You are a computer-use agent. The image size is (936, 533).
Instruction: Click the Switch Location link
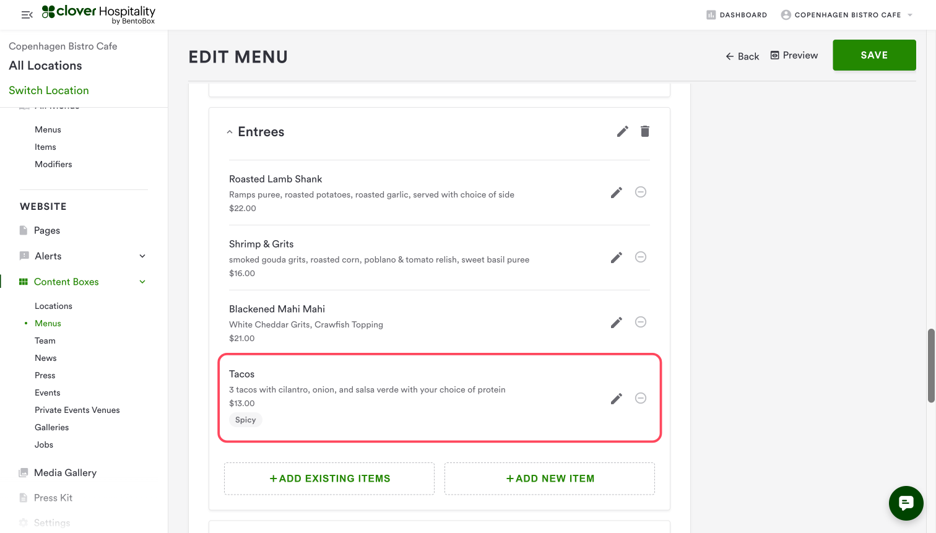point(49,90)
